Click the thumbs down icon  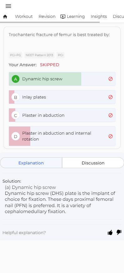[119, 232]
